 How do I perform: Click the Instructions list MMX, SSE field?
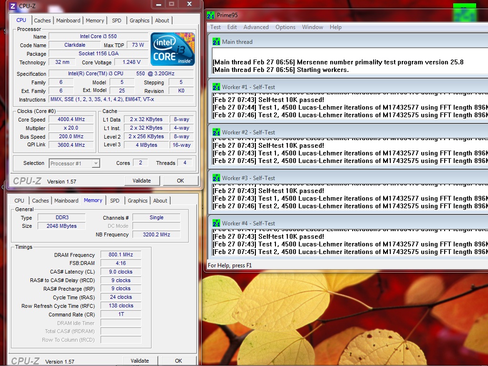tap(122, 99)
